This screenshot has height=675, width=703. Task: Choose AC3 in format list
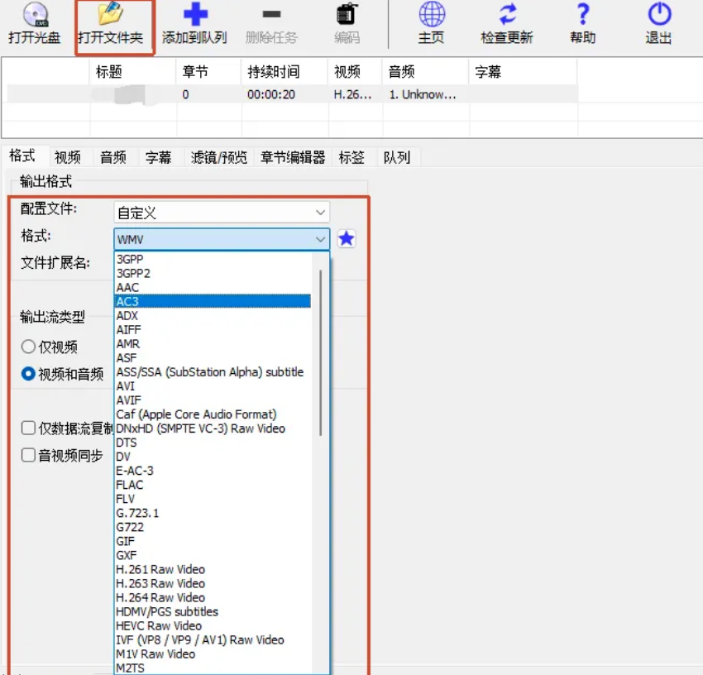213,301
